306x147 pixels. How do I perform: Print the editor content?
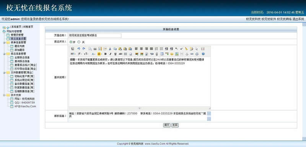coord(95,49)
